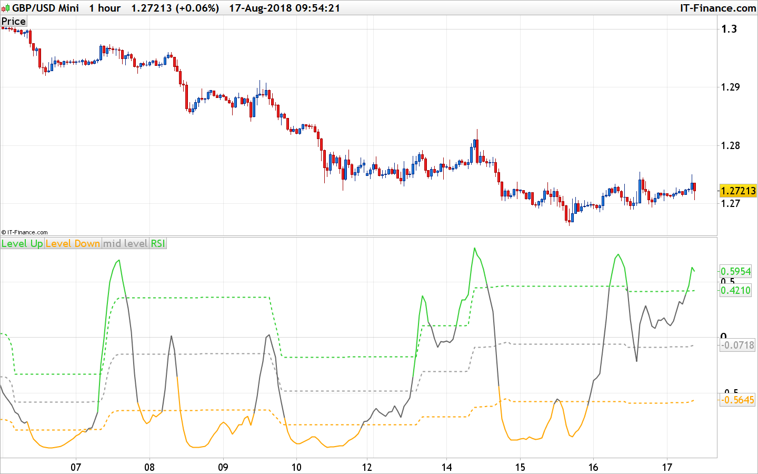This screenshot has height=474, width=758.
Task: Select the 1 hour timeframe label
Action: coord(105,8)
